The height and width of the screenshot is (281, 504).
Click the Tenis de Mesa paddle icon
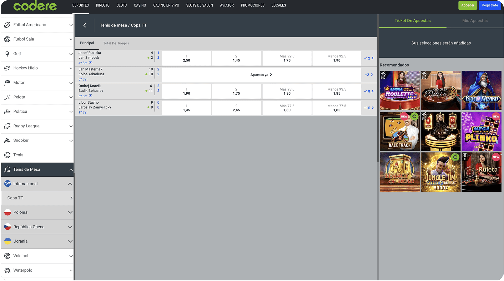[7, 170]
